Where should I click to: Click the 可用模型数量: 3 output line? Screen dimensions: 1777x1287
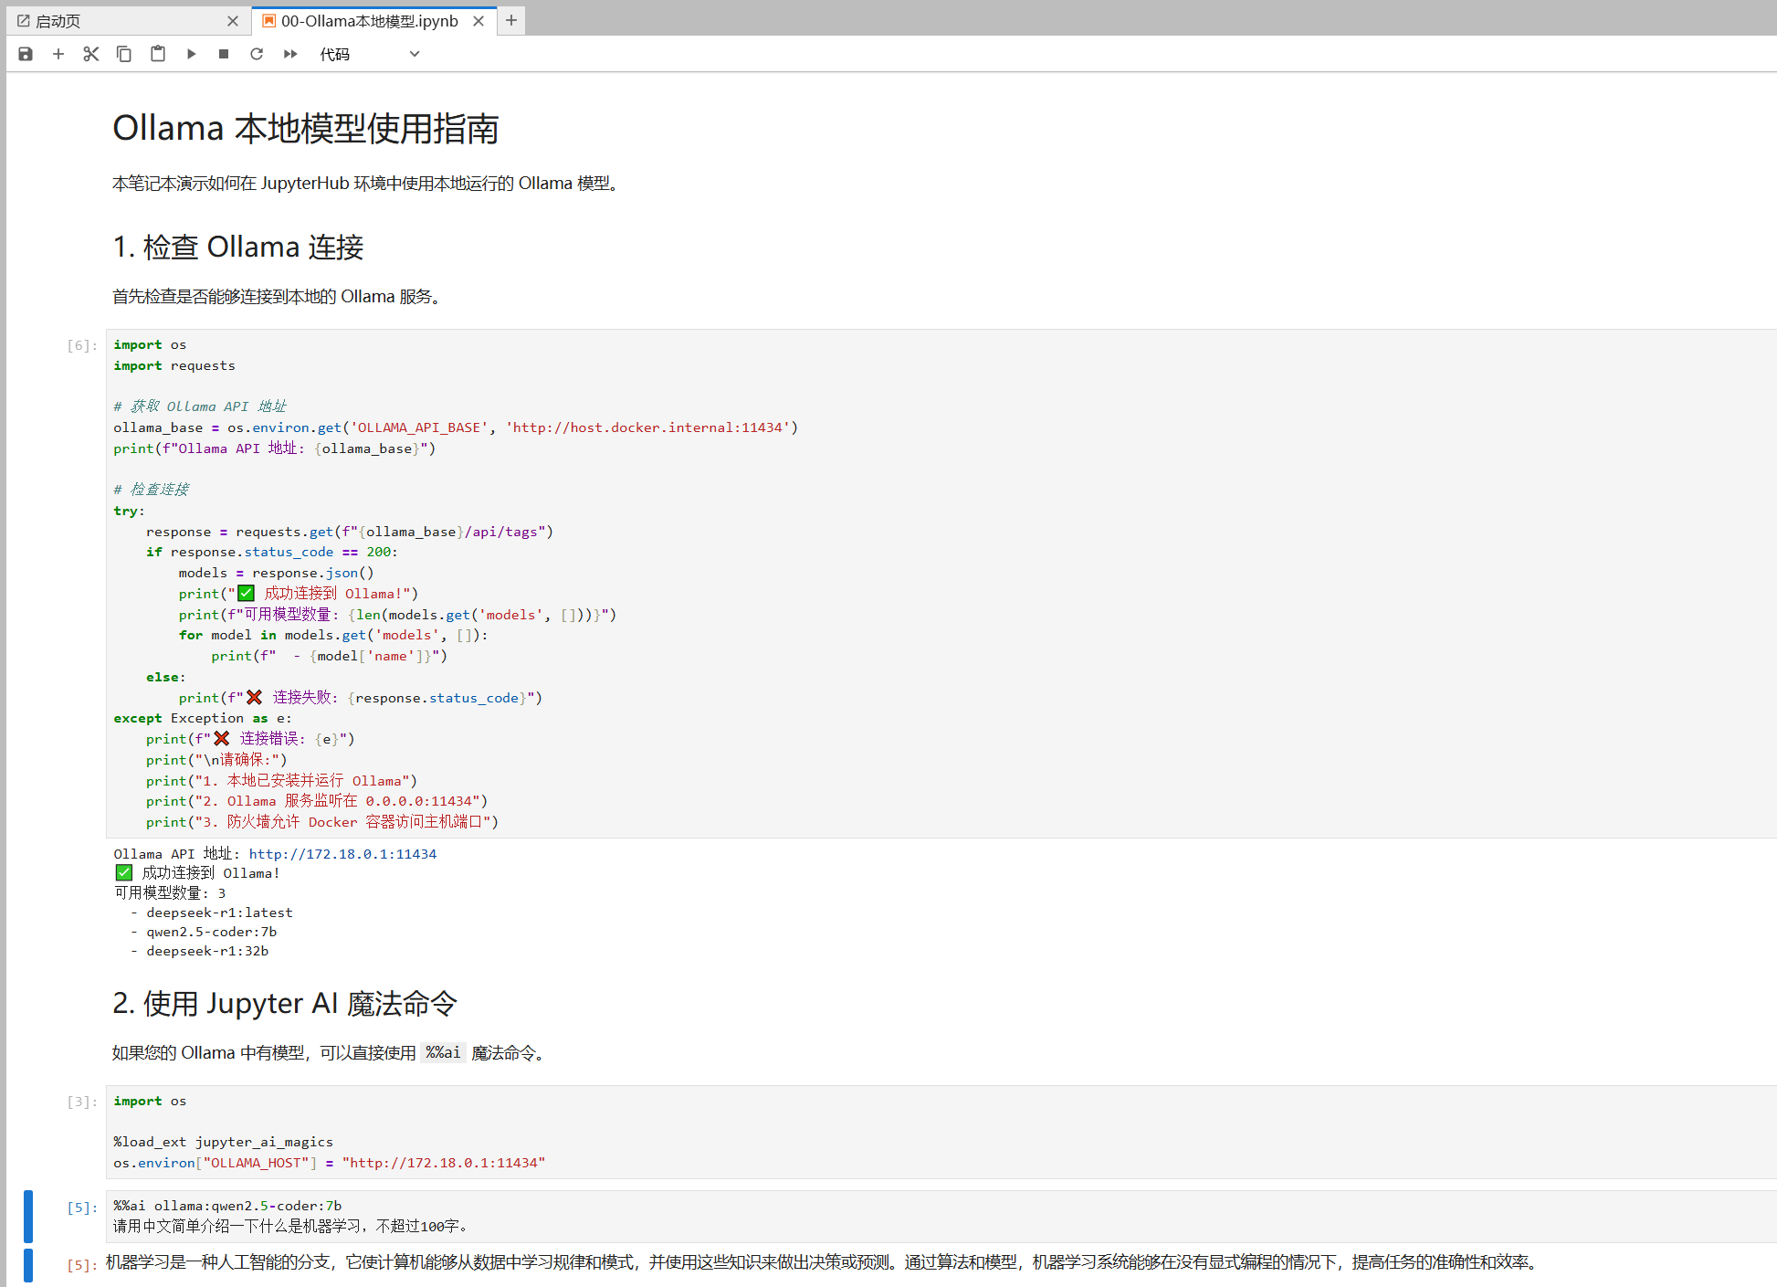(170, 893)
